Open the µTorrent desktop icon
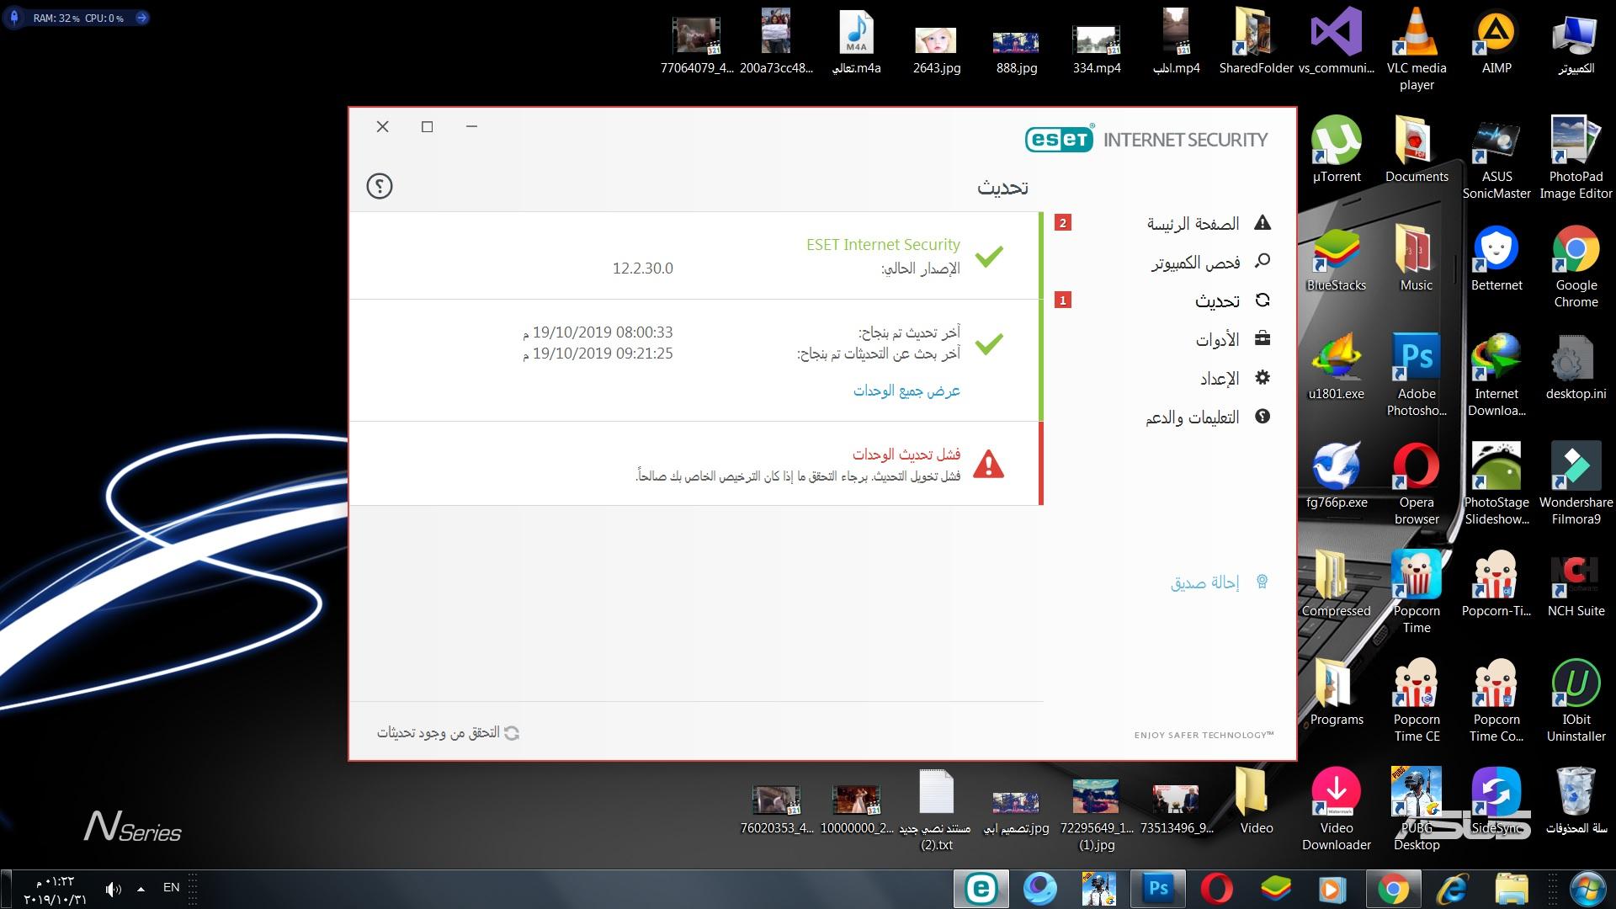 (x=1337, y=150)
